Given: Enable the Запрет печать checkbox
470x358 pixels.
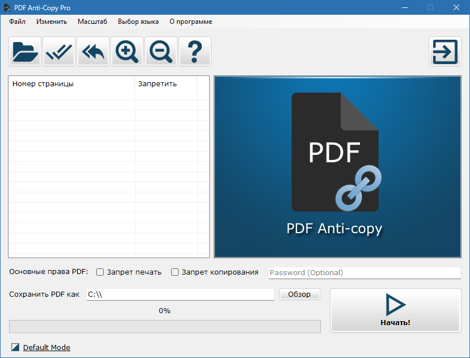Looking at the screenshot, I should click(x=100, y=272).
